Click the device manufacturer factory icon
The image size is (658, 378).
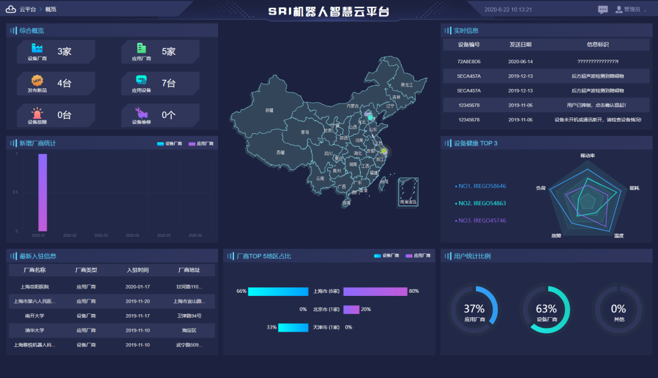point(37,49)
